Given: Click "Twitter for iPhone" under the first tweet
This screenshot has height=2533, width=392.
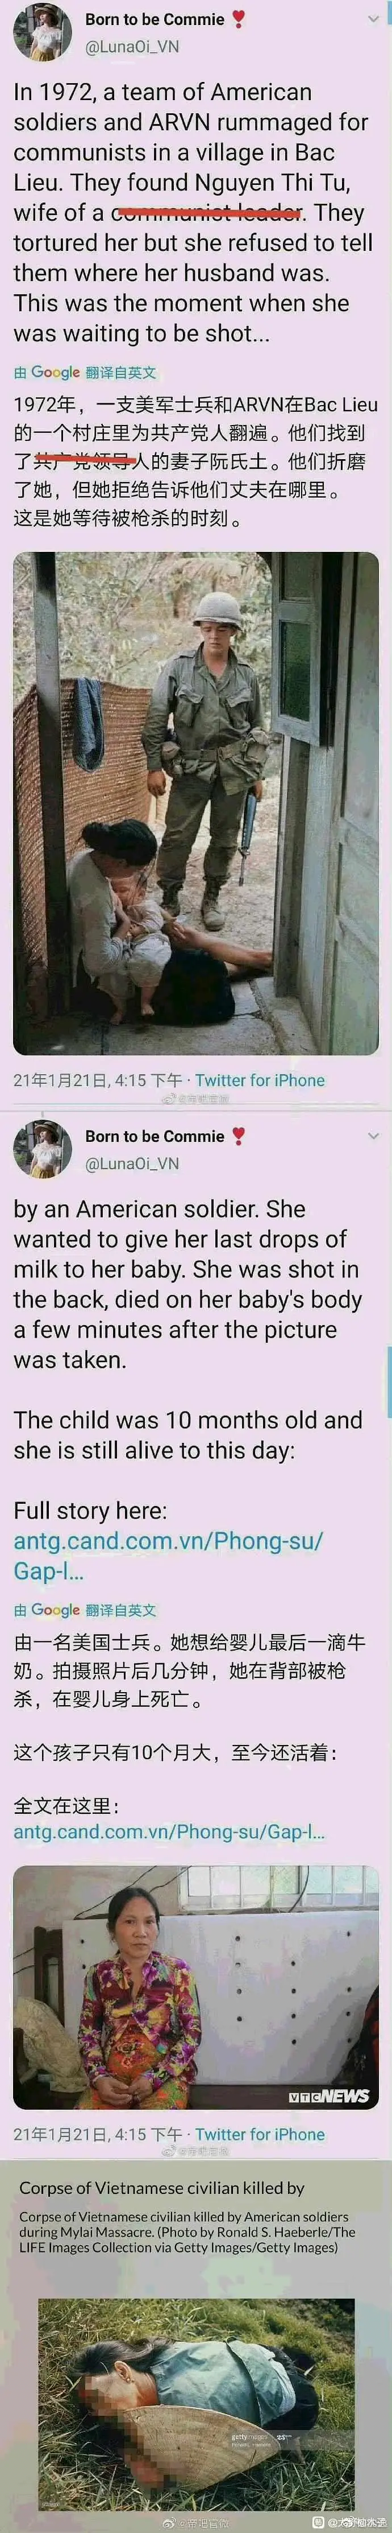Looking at the screenshot, I should tap(260, 1080).
